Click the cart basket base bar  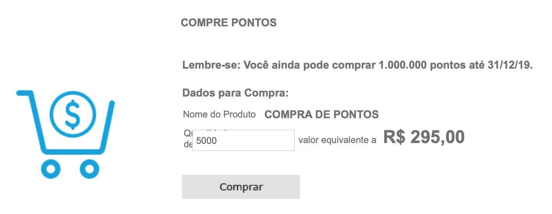[74, 150]
